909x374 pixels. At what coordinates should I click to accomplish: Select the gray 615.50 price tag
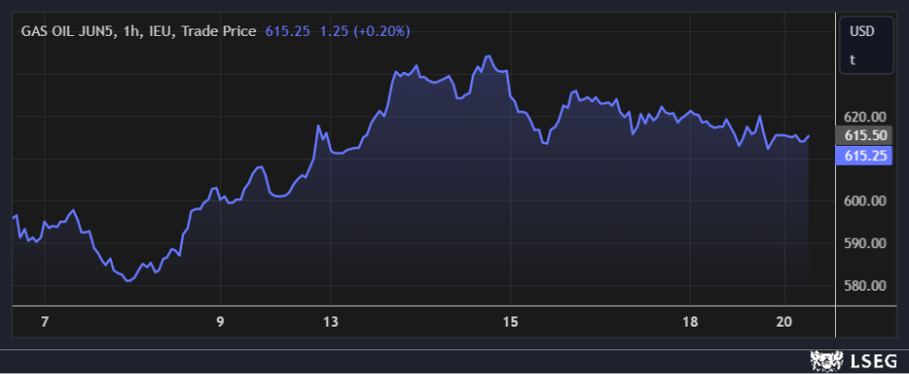pos(863,135)
